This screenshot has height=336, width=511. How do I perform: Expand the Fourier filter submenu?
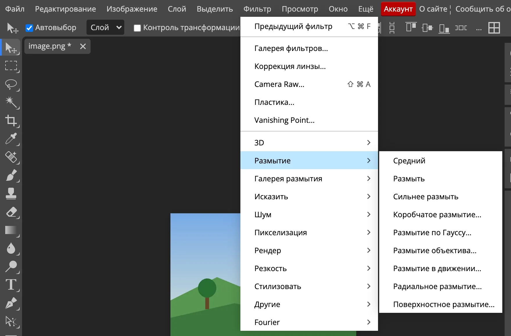coord(309,322)
